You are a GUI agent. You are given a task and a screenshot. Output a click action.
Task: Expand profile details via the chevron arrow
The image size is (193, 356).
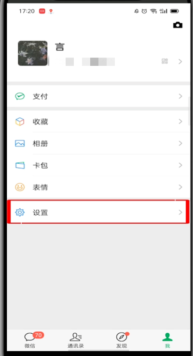pos(180,62)
